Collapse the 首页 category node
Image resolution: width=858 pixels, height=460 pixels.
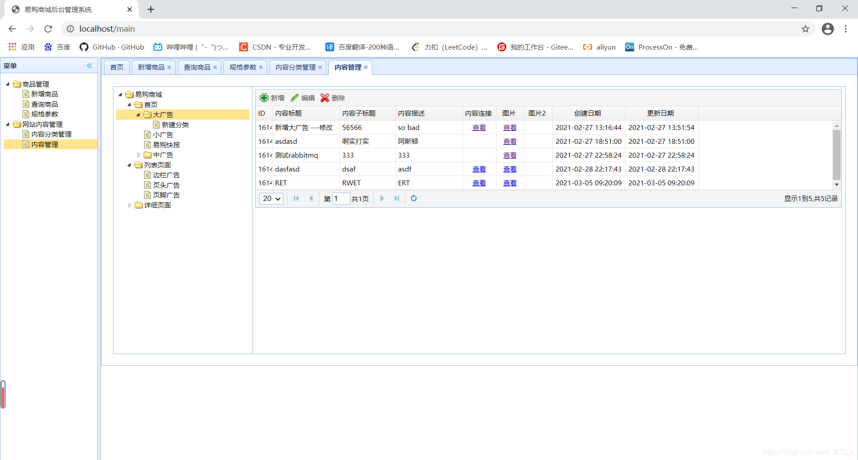[x=129, y=105]
